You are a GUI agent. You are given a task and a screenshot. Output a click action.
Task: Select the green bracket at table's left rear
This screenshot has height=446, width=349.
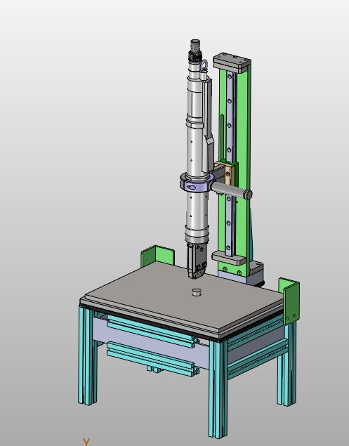click(157, 256)
